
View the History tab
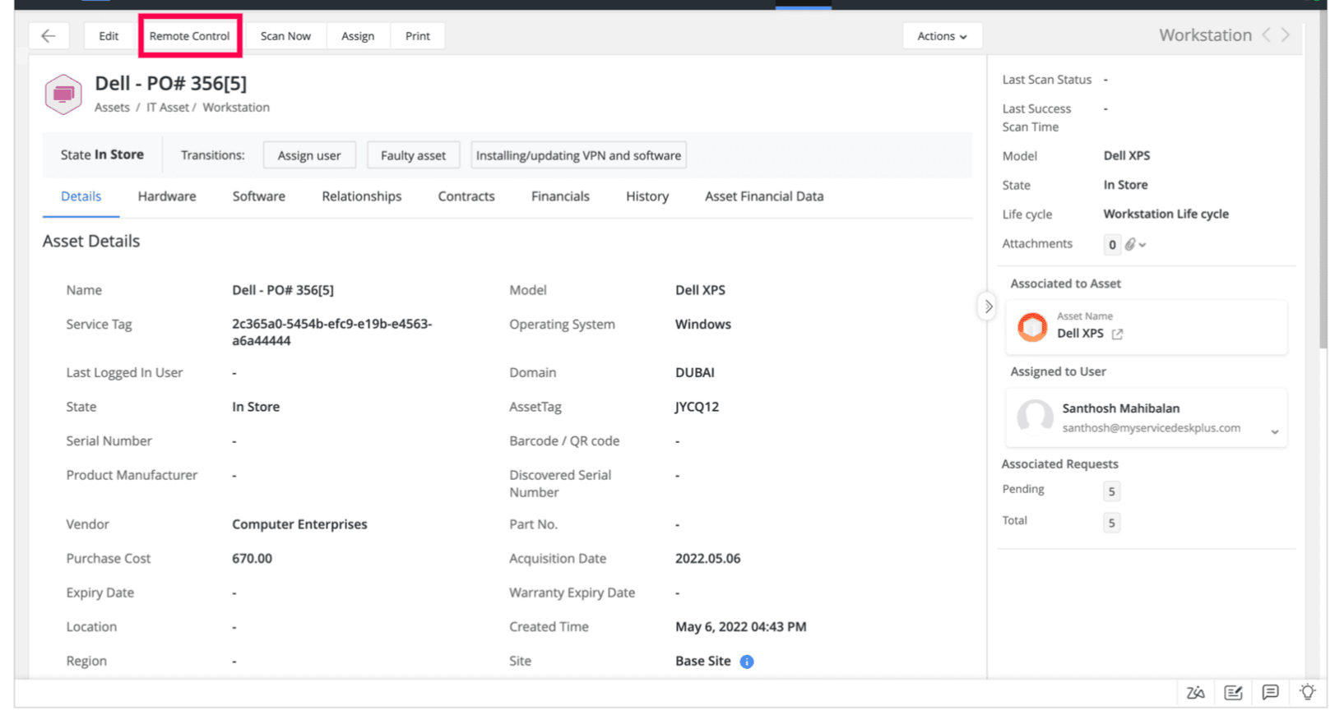647,196
